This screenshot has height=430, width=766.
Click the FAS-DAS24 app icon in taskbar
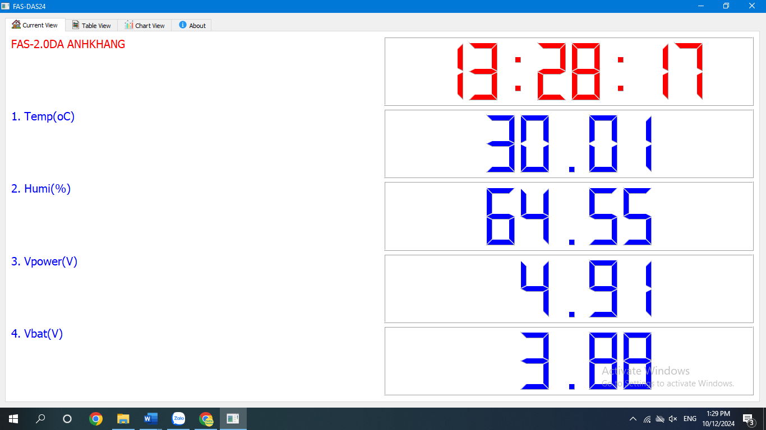click(x=233, y=418)
